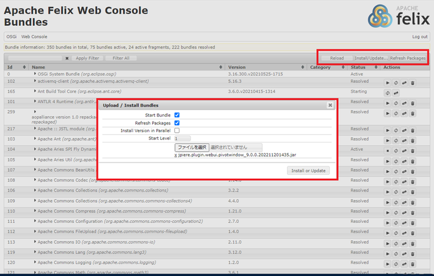Start the Apache Ant bundle, id 103
Image resolution: width=434 pixels, height=276 pixels.
(x=387, y=141)
